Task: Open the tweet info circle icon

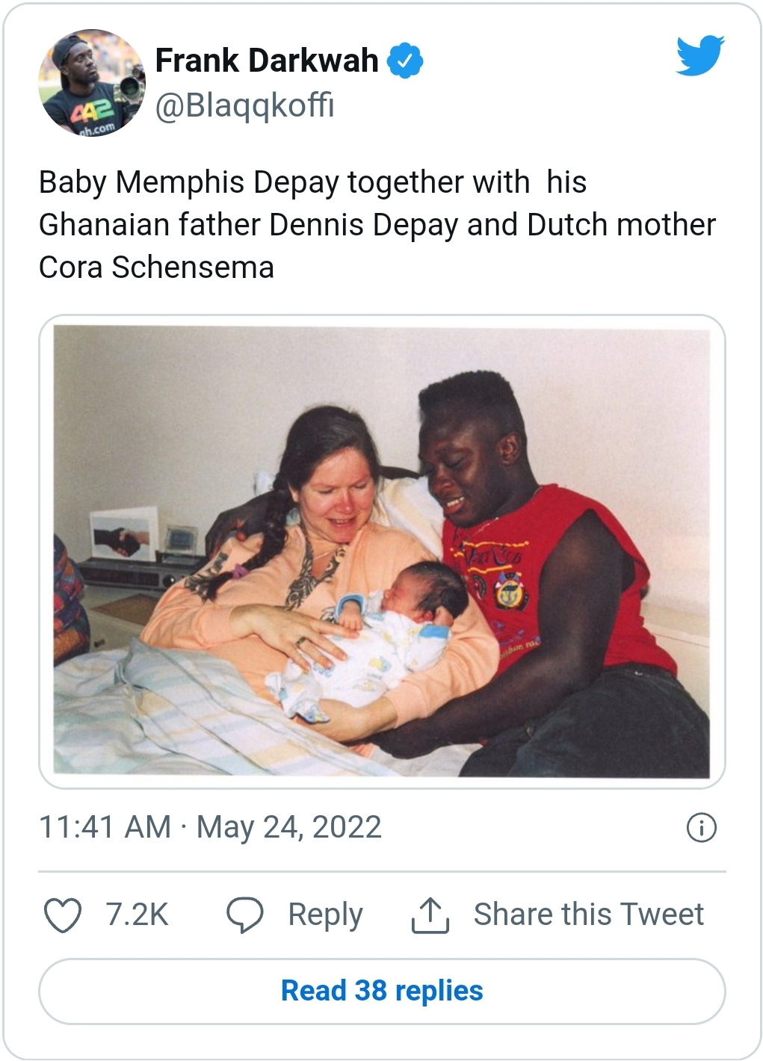Action: tap(701, 827)
